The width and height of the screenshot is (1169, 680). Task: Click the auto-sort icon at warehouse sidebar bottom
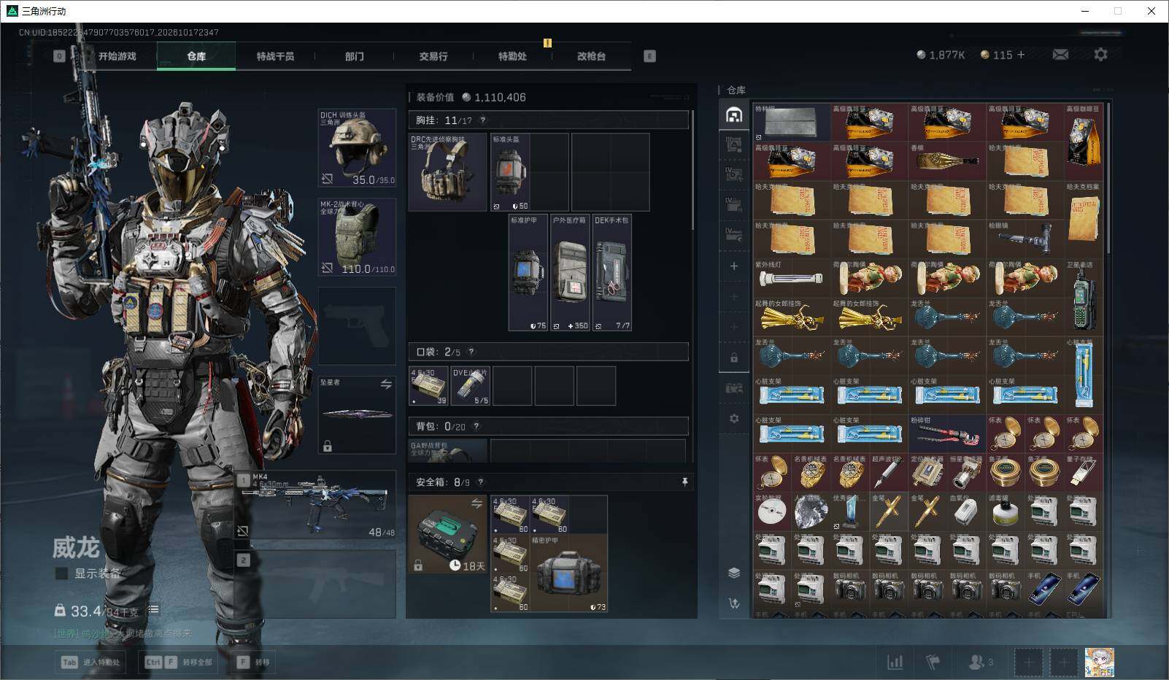[734, 603]
